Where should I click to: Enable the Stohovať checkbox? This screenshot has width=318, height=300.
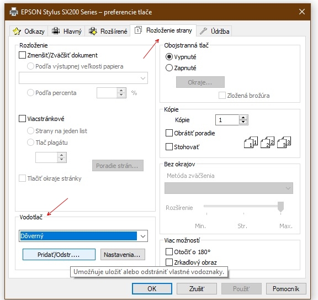[x=169, y=146]
